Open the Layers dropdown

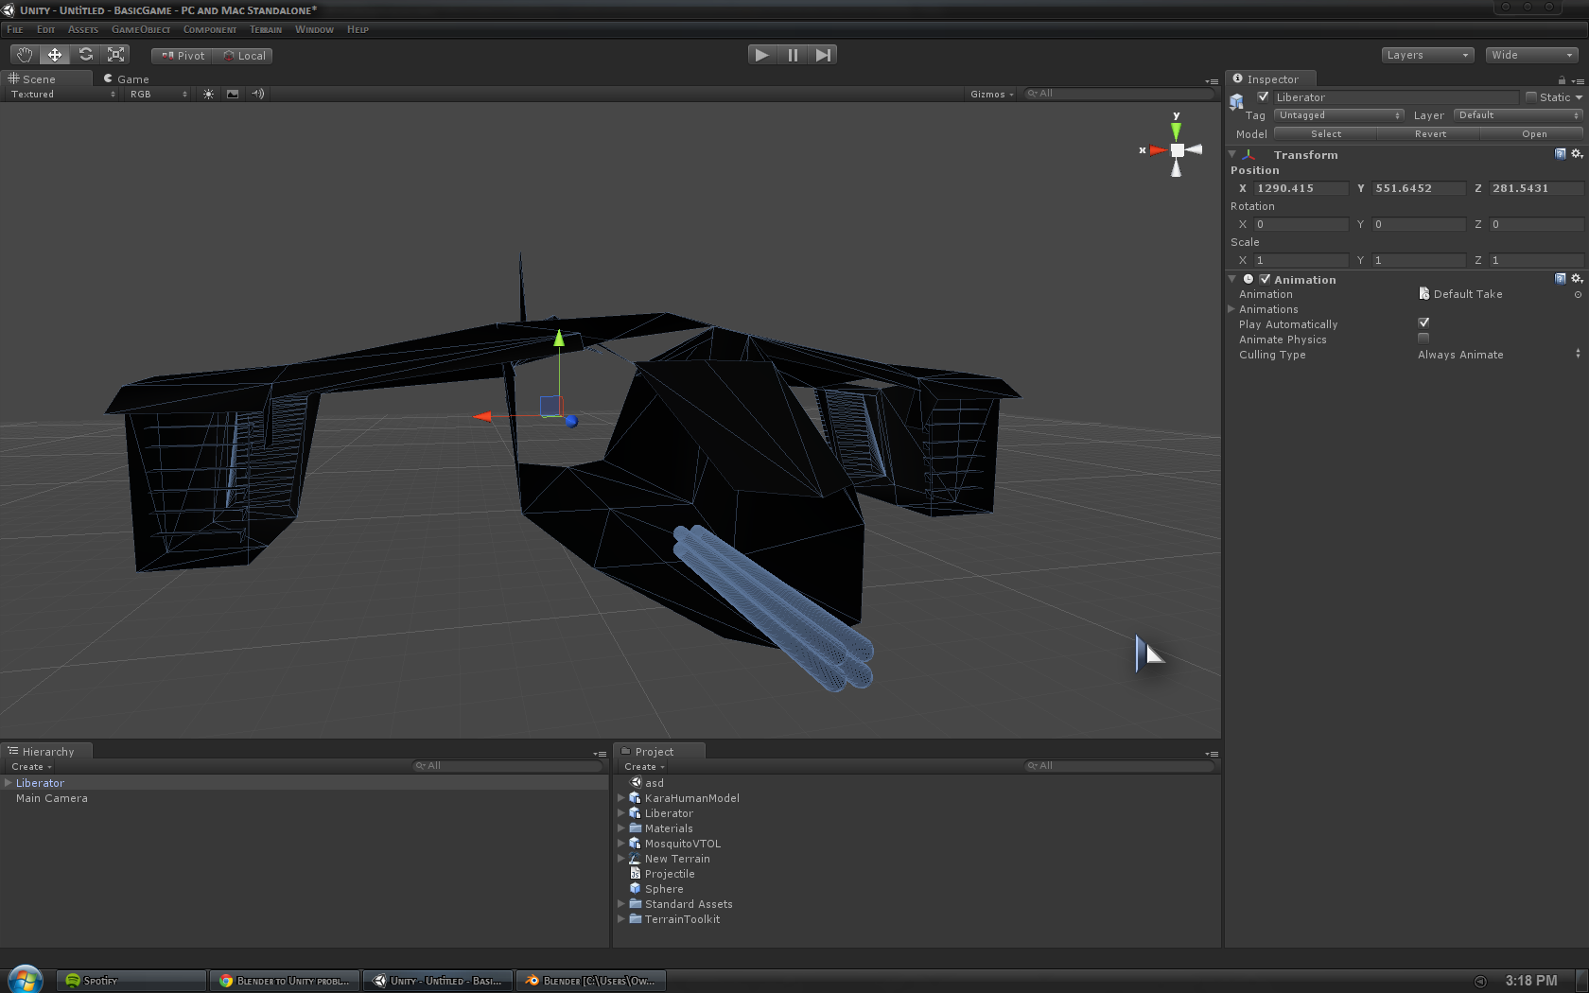pyautogui.click(x=1427, y=55)
